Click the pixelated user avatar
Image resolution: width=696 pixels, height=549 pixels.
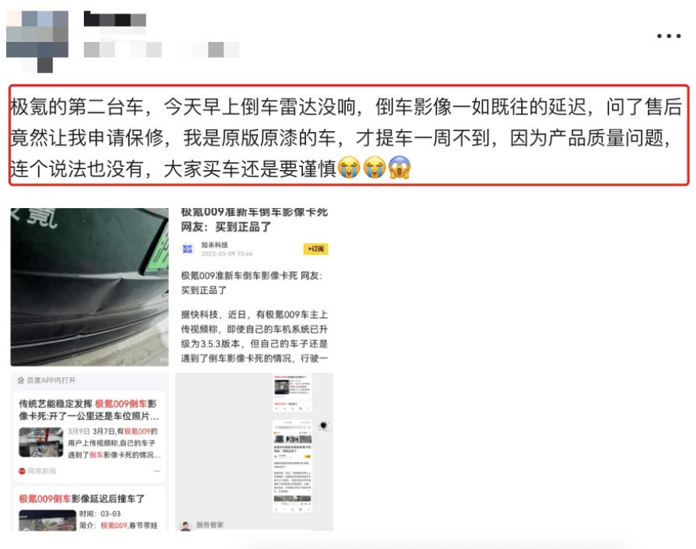click(37, 41)
